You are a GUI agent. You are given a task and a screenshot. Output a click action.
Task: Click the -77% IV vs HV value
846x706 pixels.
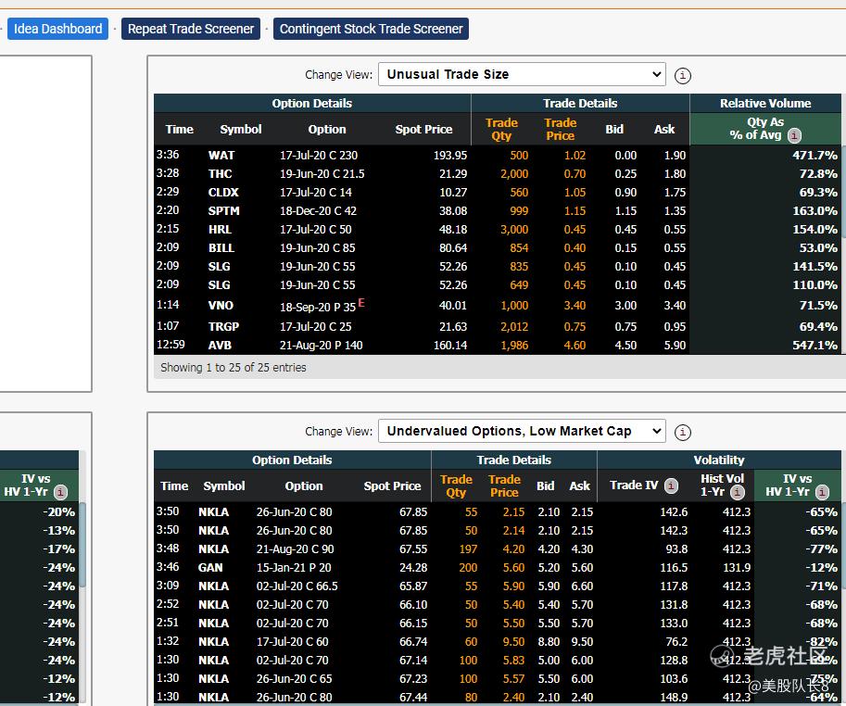coord(821,549)
